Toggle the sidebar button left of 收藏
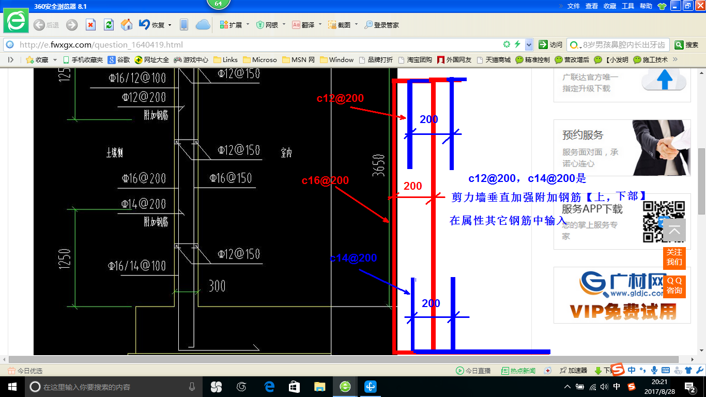Screen dimensions: 706x397 (10, 60)
